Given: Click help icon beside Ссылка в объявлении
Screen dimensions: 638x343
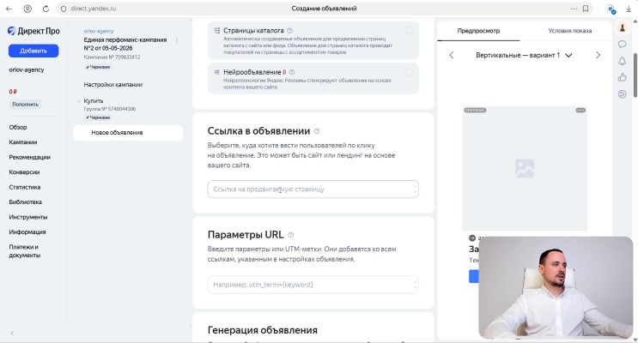Looking at the screenshot, I should (x=317, y=131).
